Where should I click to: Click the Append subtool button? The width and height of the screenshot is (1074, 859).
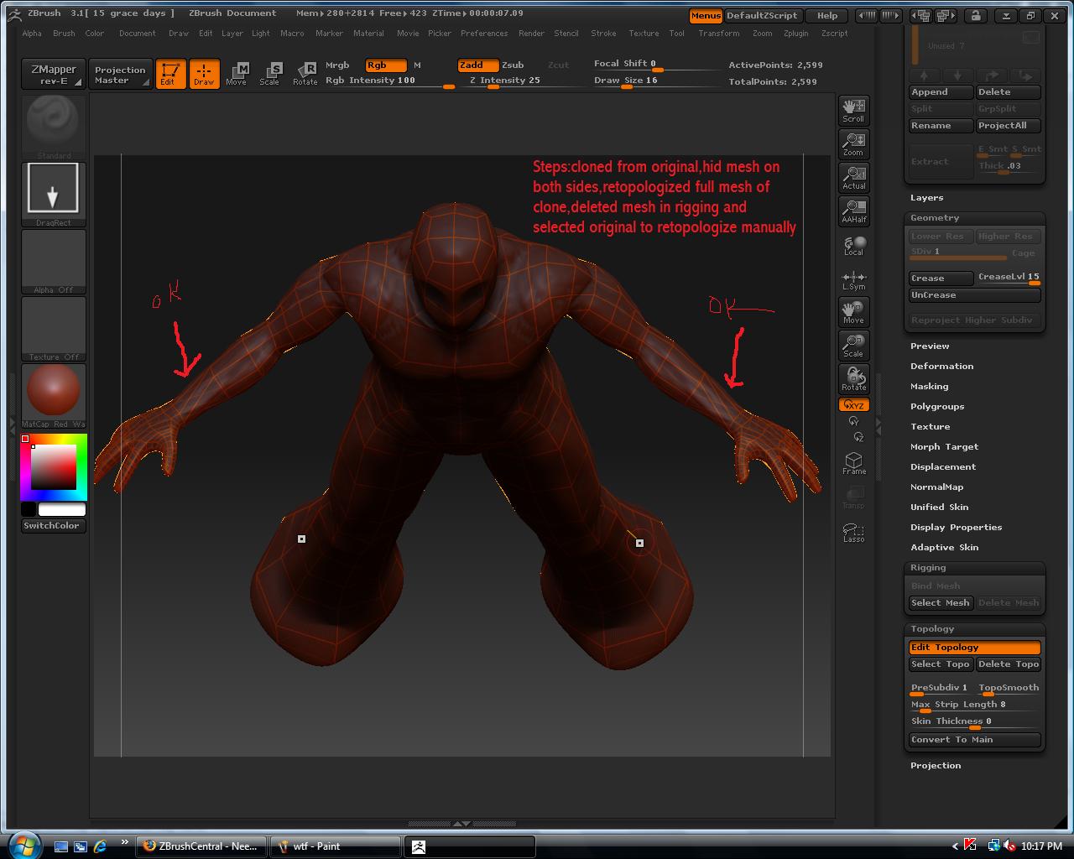click(x=941, y=92)
